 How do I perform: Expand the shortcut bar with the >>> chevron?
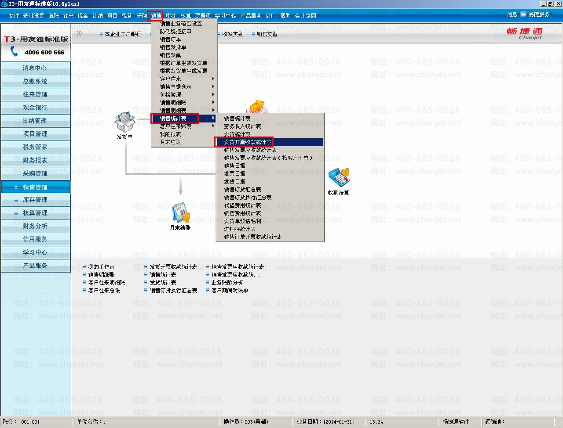pyautogui.click(x=79, y=33)
